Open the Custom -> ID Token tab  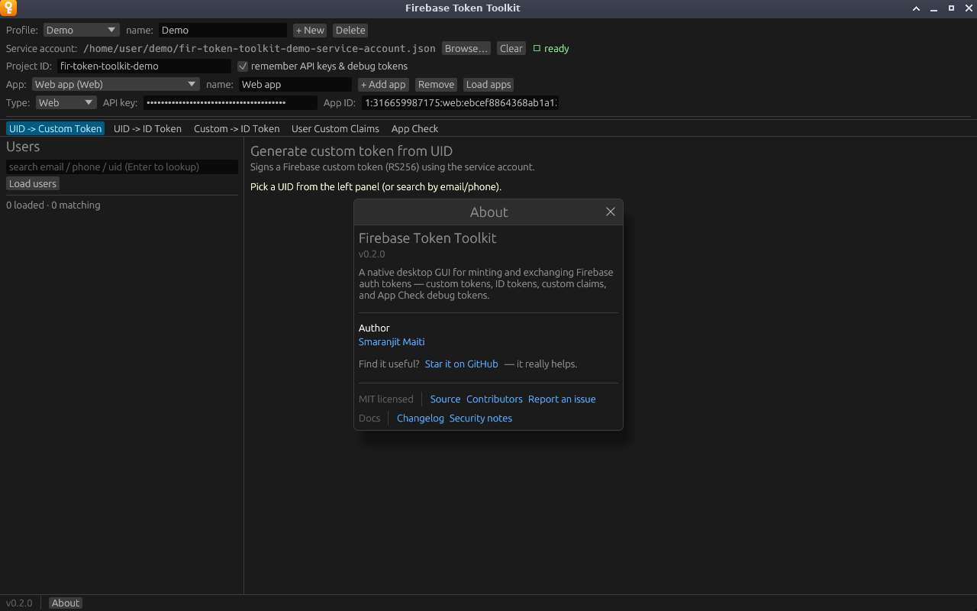tap(237, 128)
